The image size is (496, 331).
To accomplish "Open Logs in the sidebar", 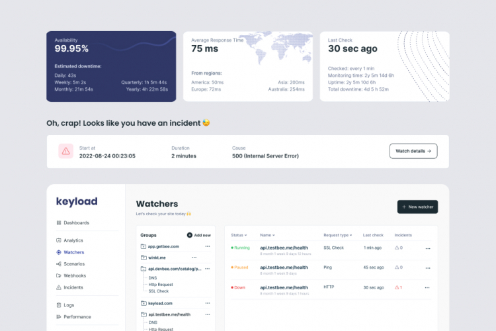I will (65, 305).
